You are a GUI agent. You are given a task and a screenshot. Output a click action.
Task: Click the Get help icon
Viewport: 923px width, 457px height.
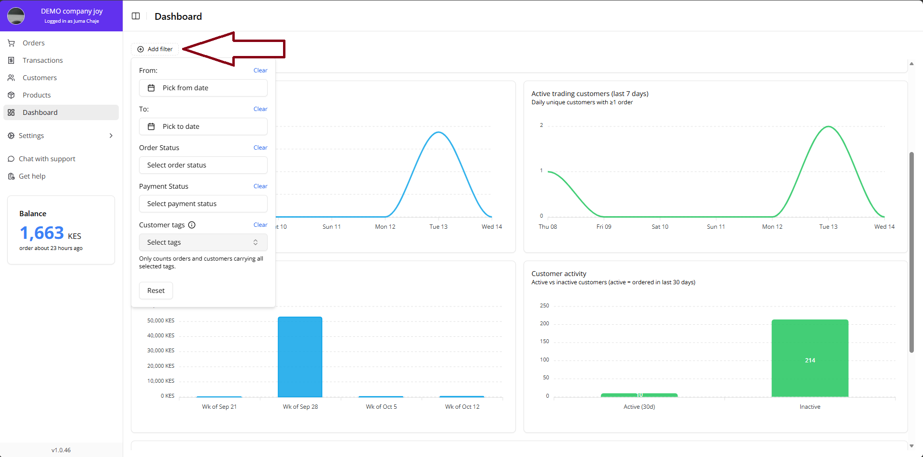pyautogui.click(x=11, y=176)
